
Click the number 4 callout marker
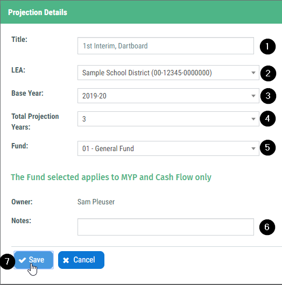(267, 118)
